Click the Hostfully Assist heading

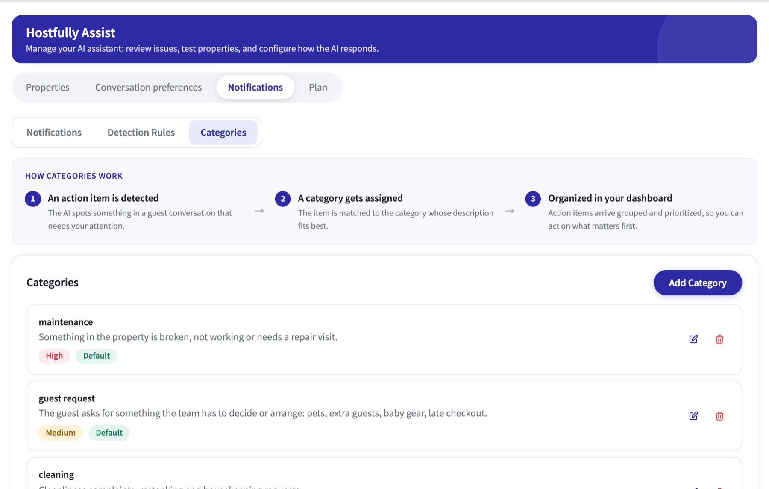[x=70, y=32]
